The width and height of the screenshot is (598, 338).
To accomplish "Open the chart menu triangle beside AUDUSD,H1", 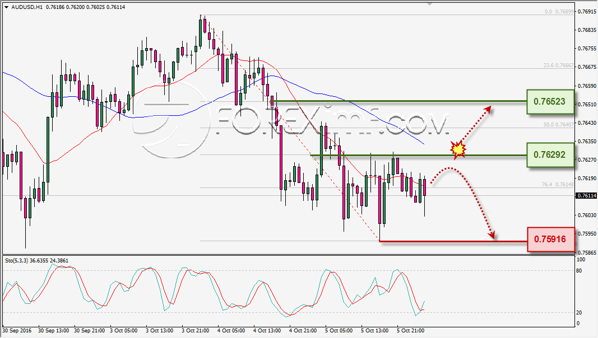I will [7, 7].
